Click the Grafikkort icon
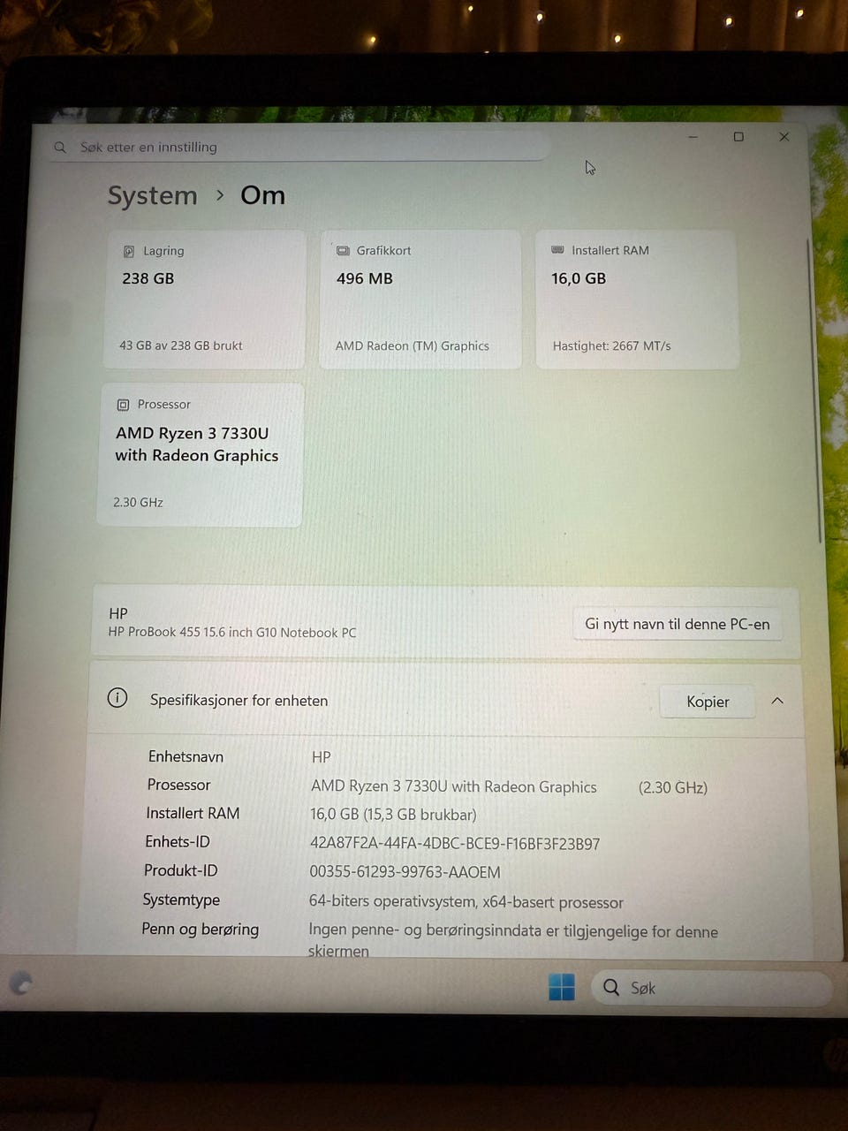 pos(343,251)
